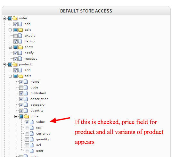
Task: Collapse the order tree node
Action: [x=4, y=18]
